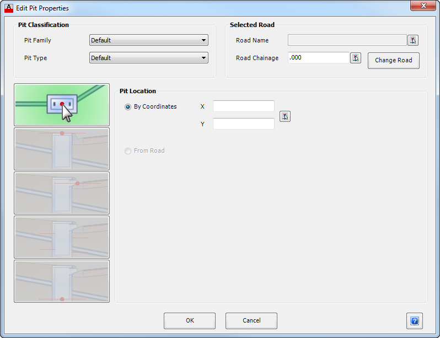Click the X coordinate input field

coord(244,106)
